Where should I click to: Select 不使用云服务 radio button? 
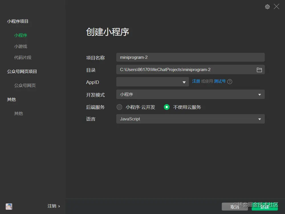(167, 107)
